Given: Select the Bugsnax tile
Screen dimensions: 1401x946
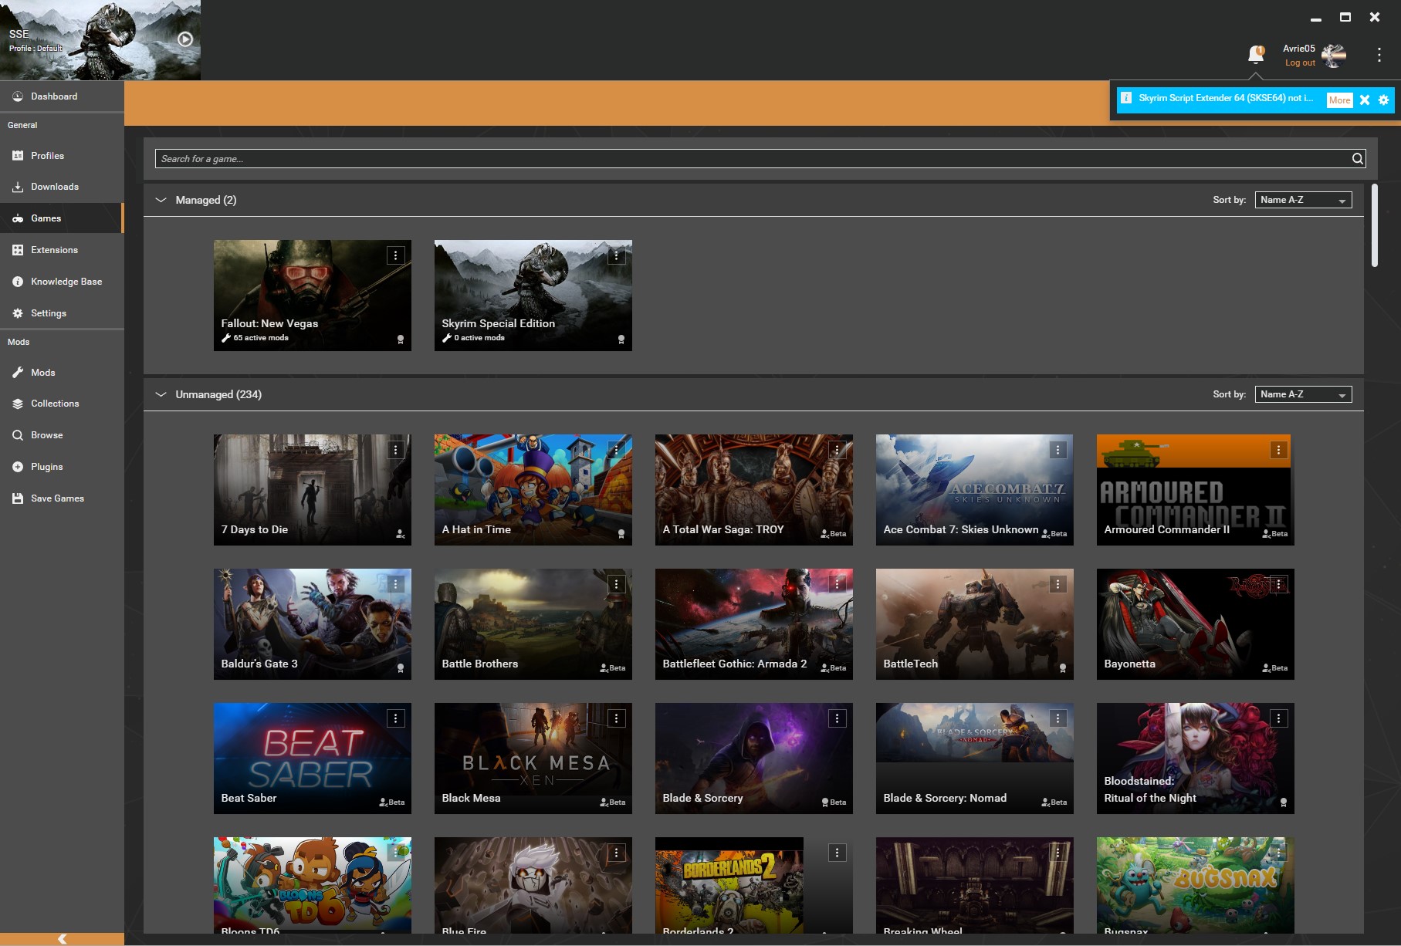Looking at the screenshot, I should [x=1196, y=886].
